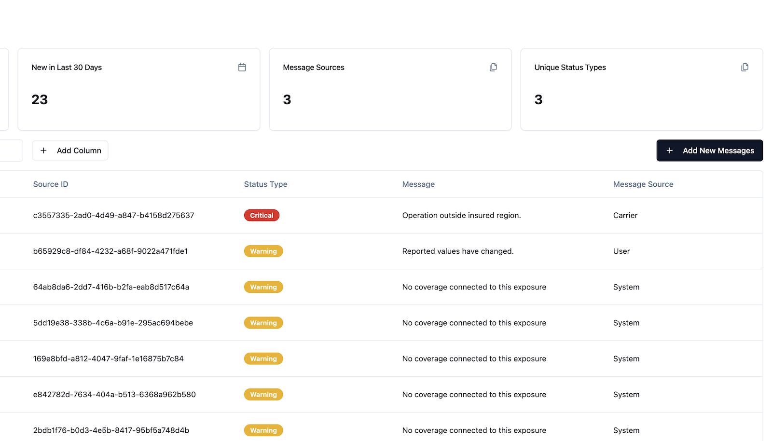Click the Message Source column header
The height and width of the screenshot is (441, 772).
pos(643,184)
